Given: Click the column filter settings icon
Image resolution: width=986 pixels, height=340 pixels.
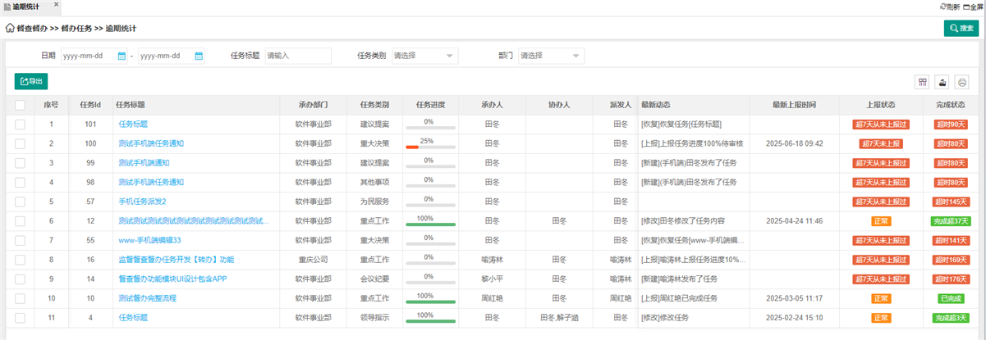Looking at the screenshot, I should pyautogui.click(x=923, y=82).
